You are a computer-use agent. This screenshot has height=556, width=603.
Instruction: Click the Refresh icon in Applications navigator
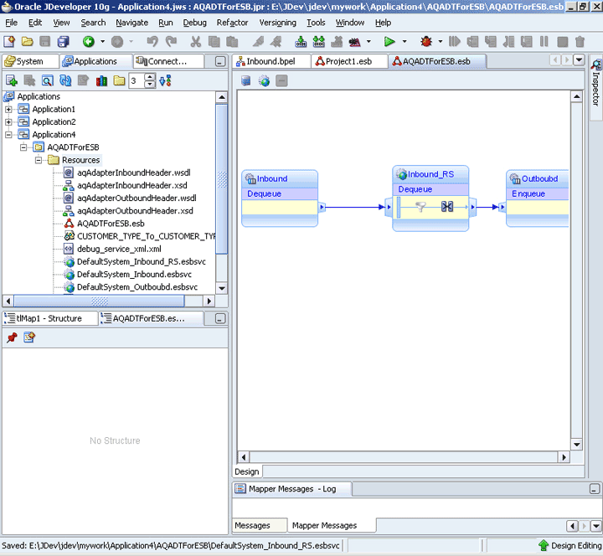point(65,80)
